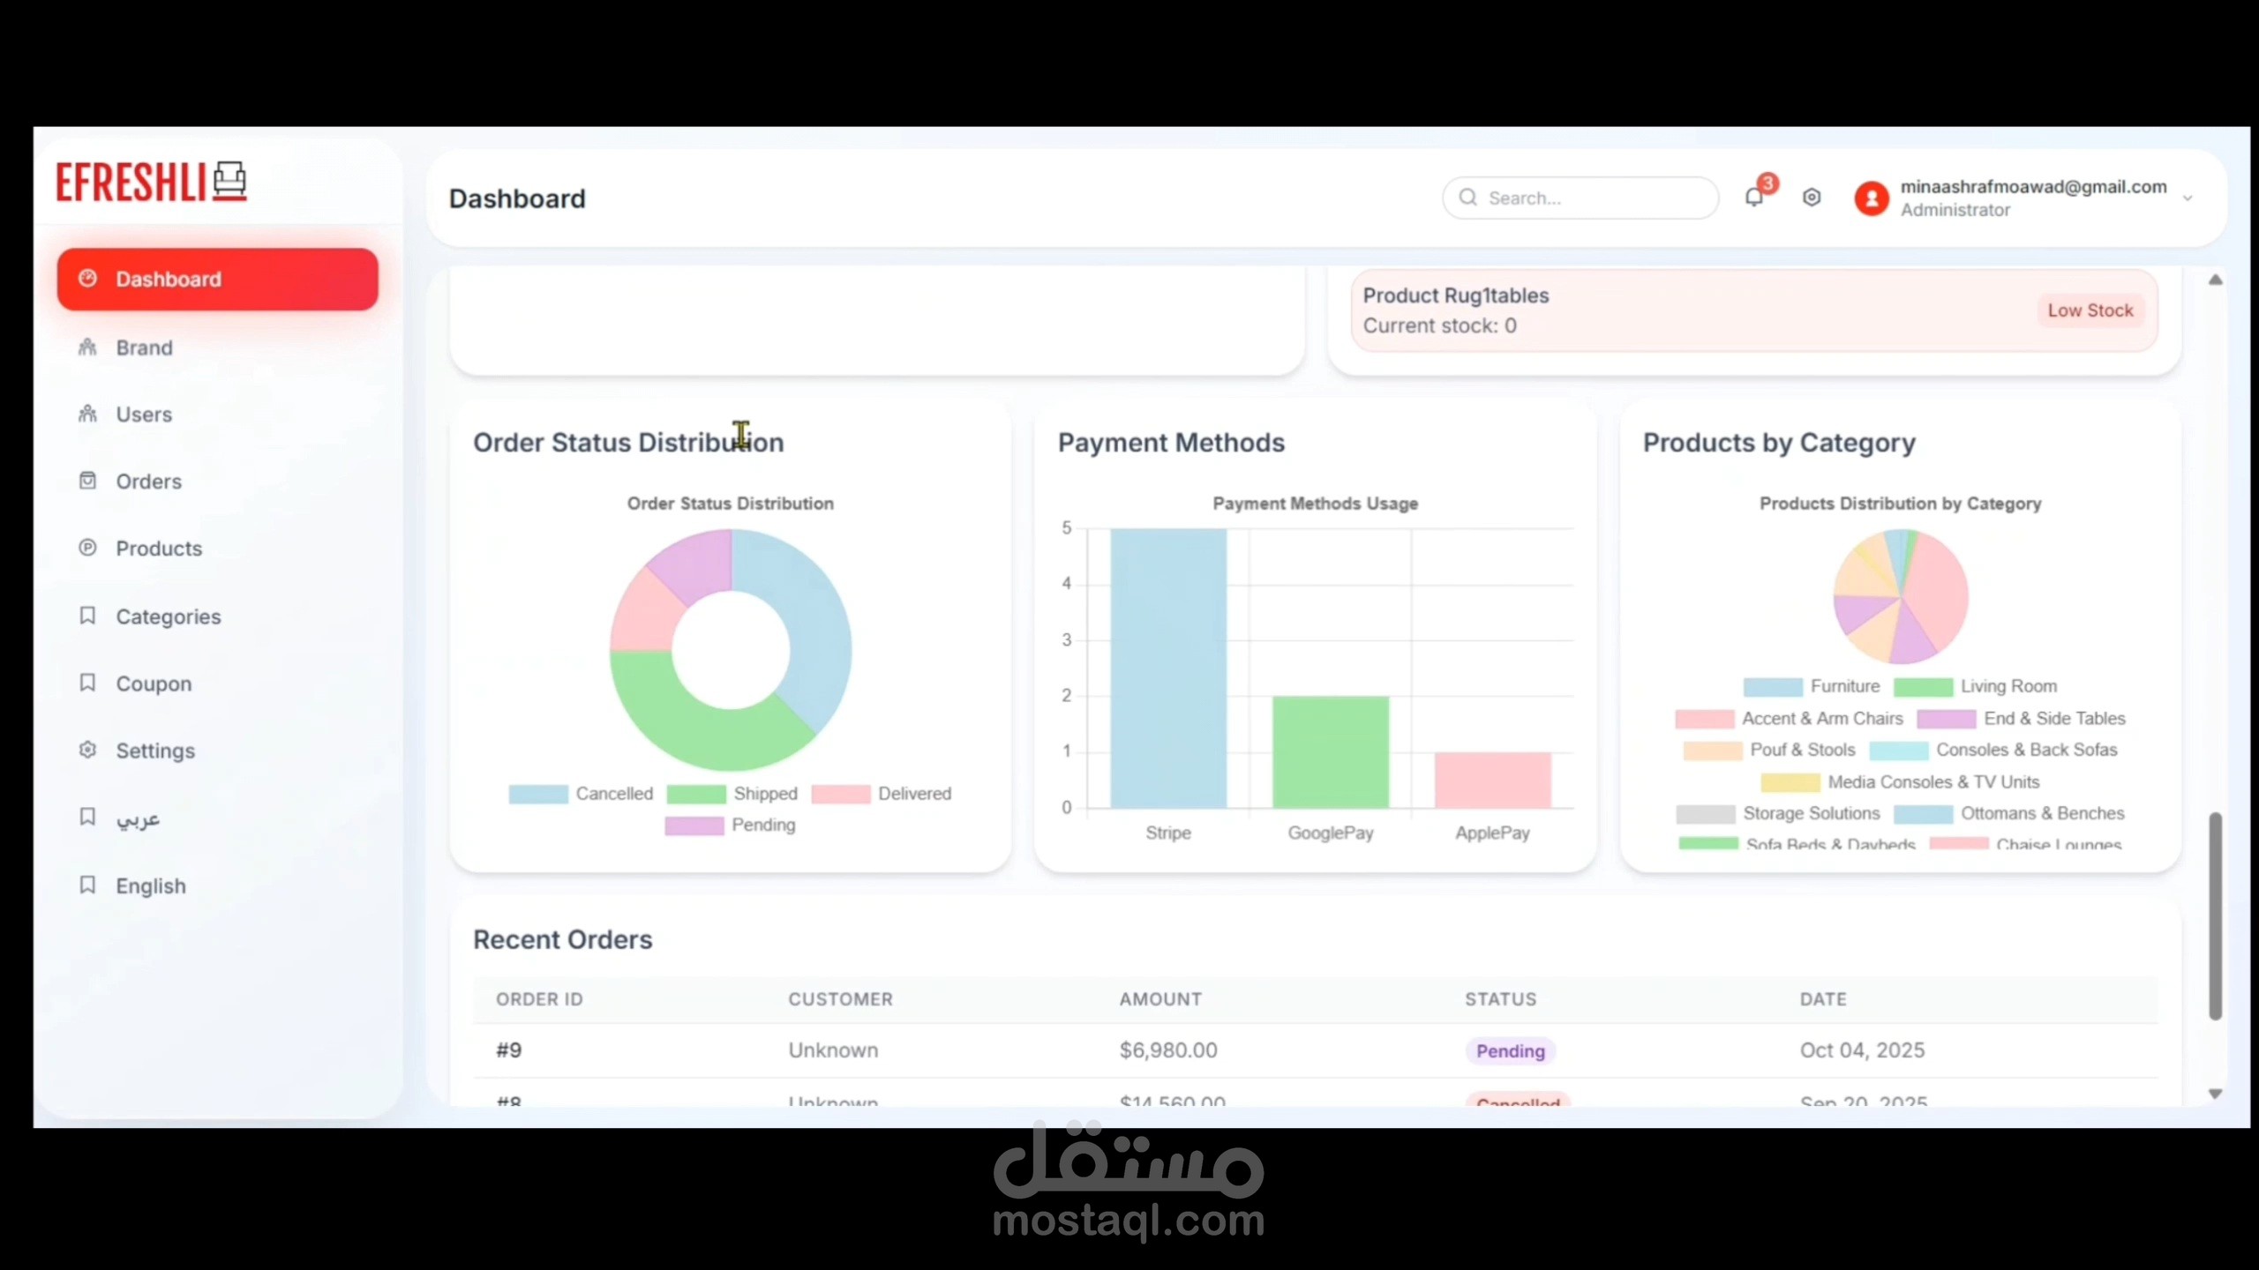
Task: Select the Brand sidebar icon
Action: pyautogui.click(x=88, y=347)
